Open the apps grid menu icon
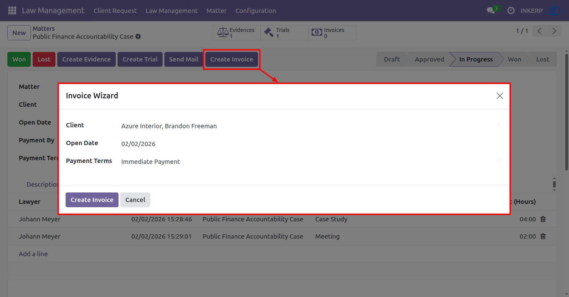569x297 pixels. pyautogui.click(x=12, y=11)
